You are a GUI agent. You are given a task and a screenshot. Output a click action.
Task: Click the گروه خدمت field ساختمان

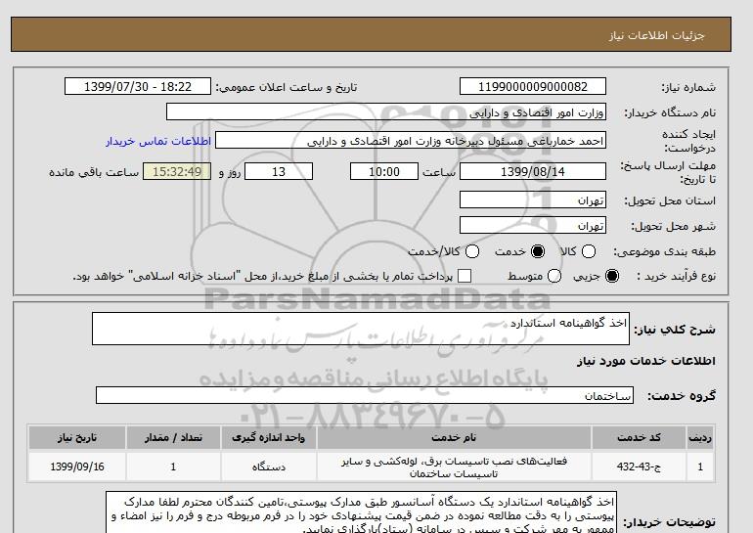pyautogui.click(x=365, y=396)
